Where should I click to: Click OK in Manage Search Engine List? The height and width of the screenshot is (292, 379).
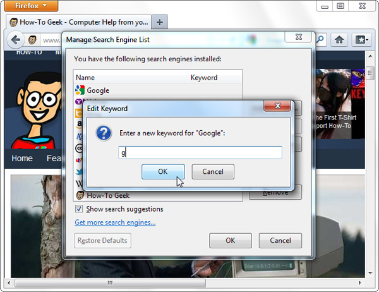(x=231, y=240)
